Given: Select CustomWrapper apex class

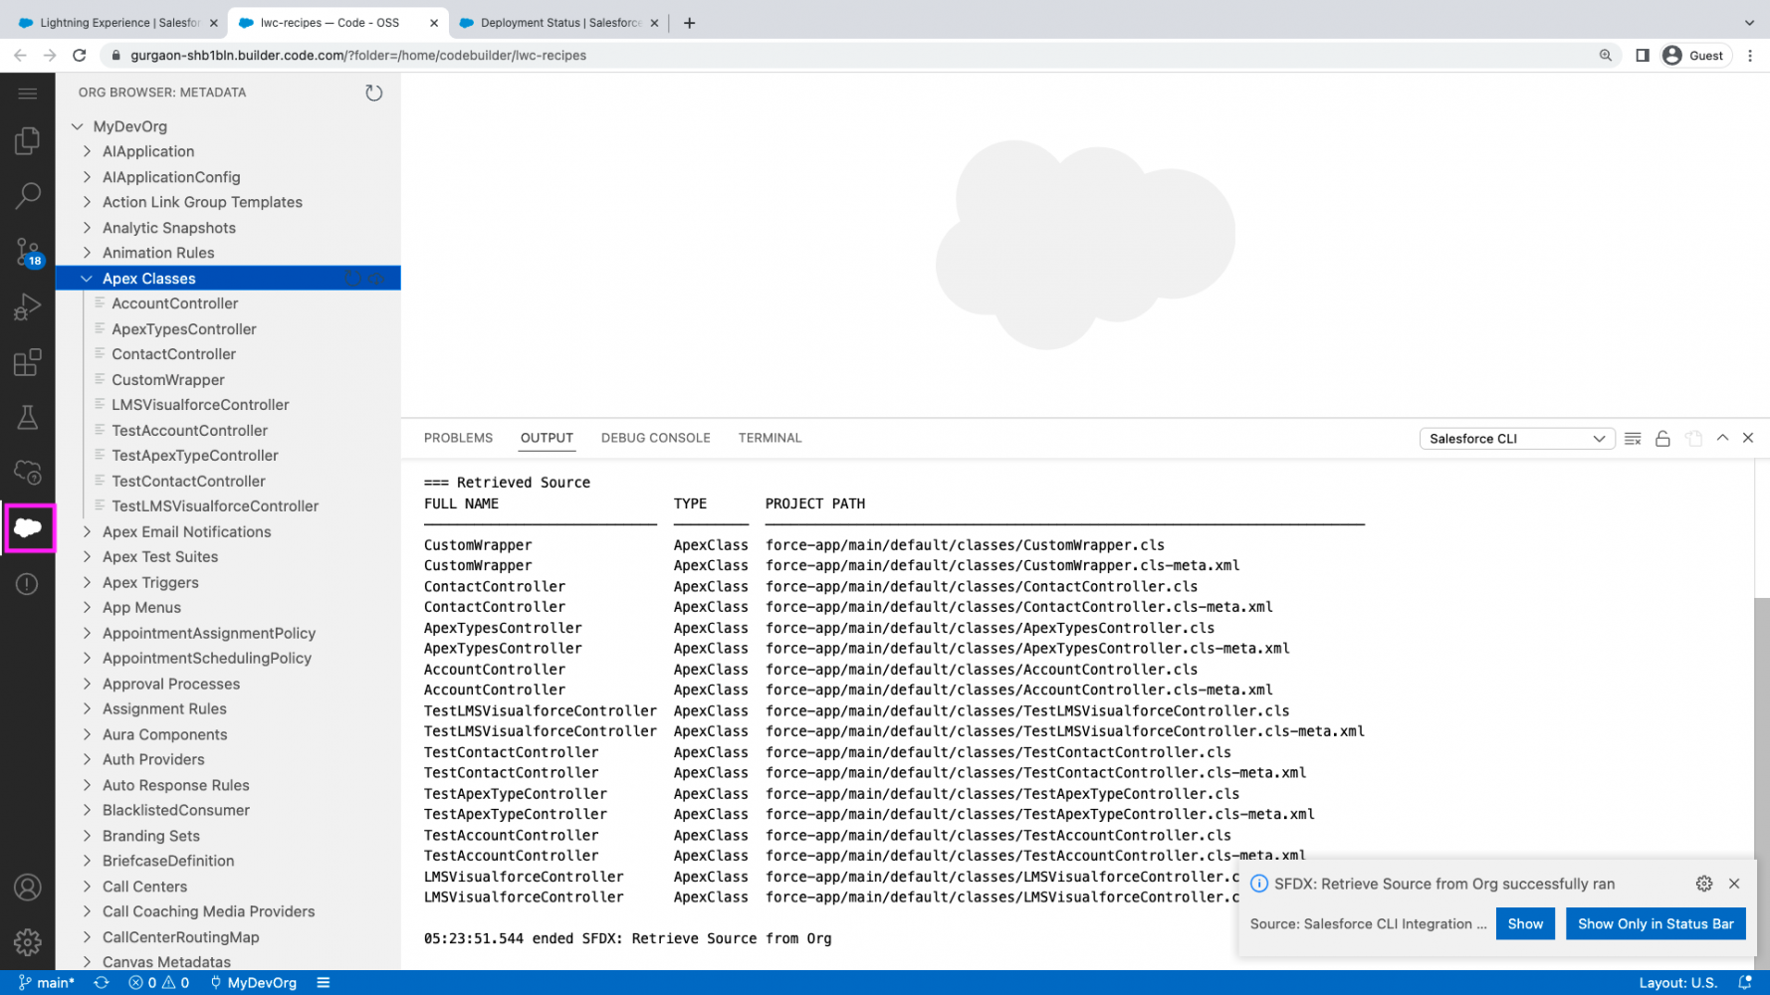Looking at the screenshot, I should coord(167,380).
